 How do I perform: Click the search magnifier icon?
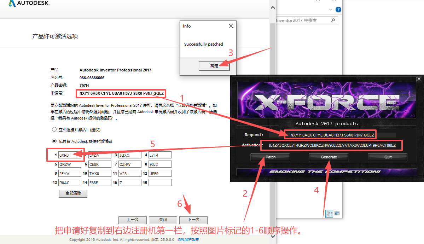pos(332,20)
